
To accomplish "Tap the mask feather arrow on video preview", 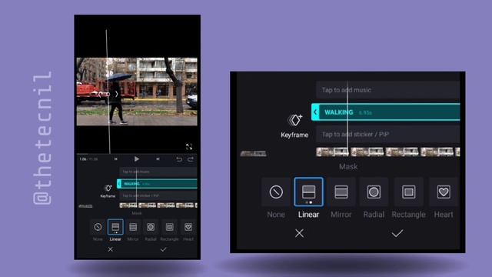I will click(x=117, y=94).
